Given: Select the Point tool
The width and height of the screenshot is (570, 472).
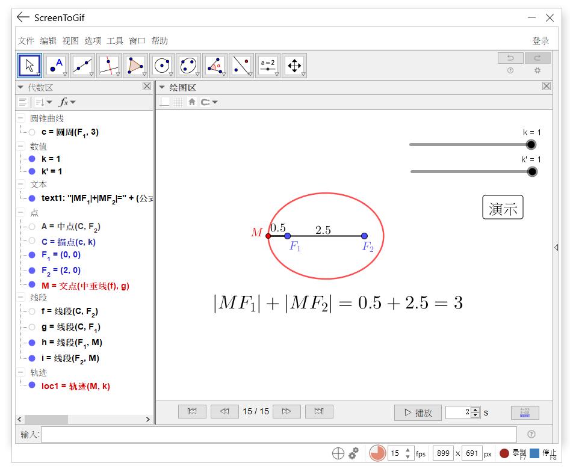Looking at the screenshot, I should [56, 65].
